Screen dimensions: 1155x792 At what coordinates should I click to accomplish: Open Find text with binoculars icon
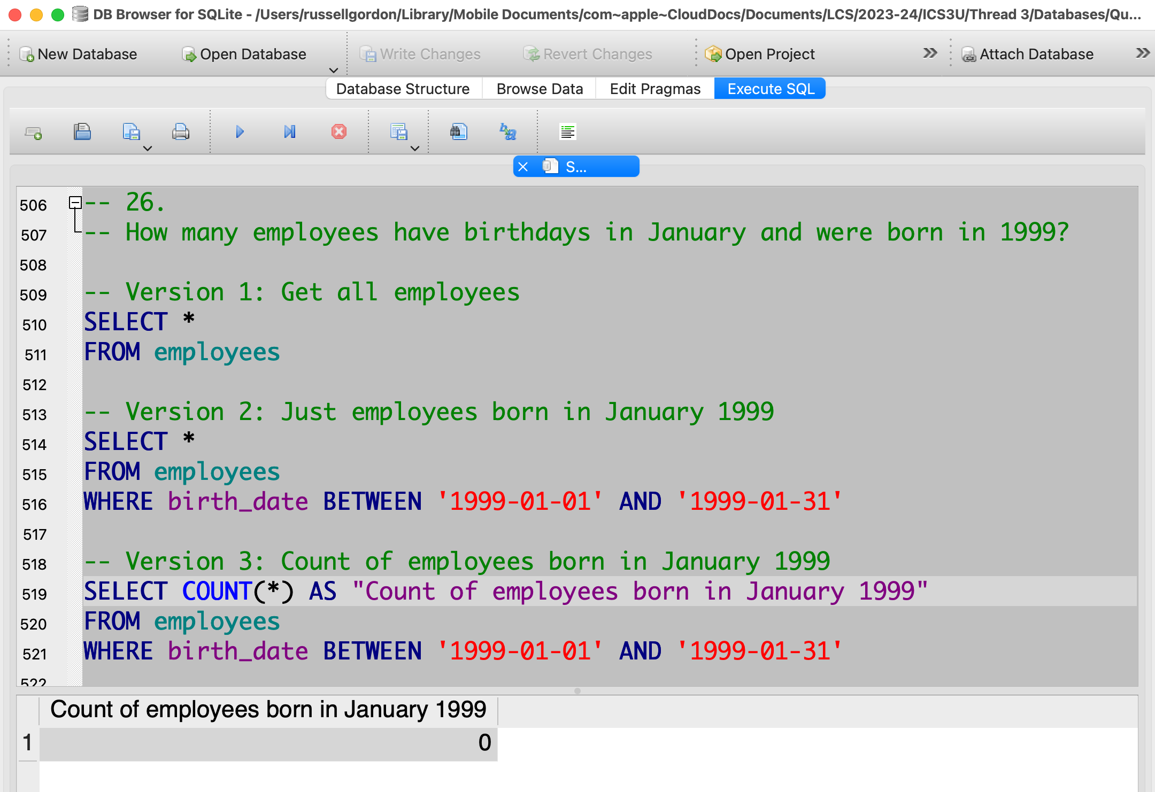pyautogui.click(x=458, y=132)
